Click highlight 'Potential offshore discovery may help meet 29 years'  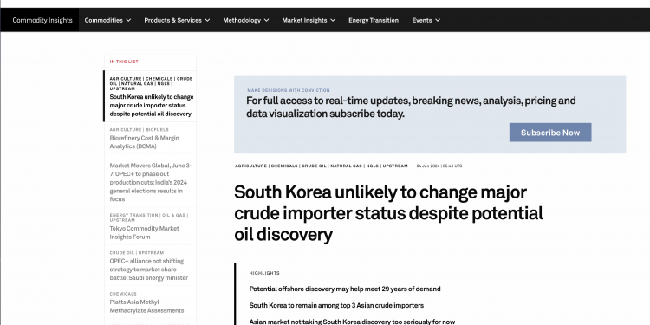[x=345, y=289]
